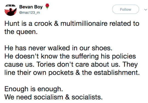Click the word "suffering"

pos(85,56)
